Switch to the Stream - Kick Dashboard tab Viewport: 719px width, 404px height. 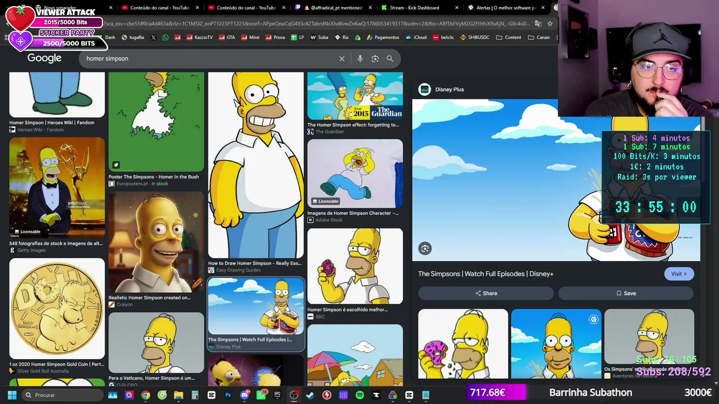tap(418, 8)
